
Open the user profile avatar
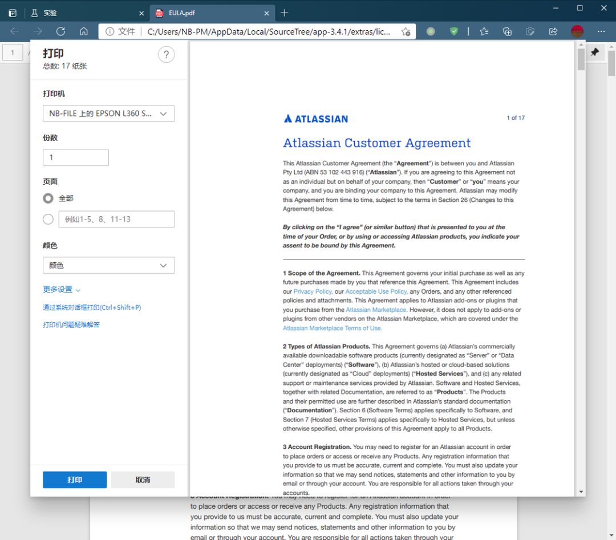(x=577, y=31)
